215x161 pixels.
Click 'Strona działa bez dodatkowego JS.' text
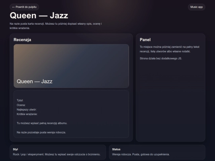161,58
